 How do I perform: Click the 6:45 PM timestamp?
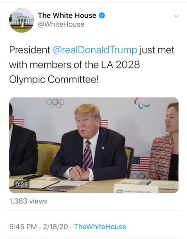(23, 227)
